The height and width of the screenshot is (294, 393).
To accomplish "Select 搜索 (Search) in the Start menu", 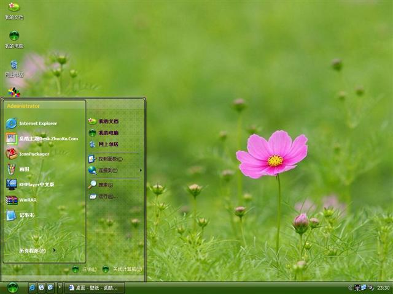I will 106,184.
